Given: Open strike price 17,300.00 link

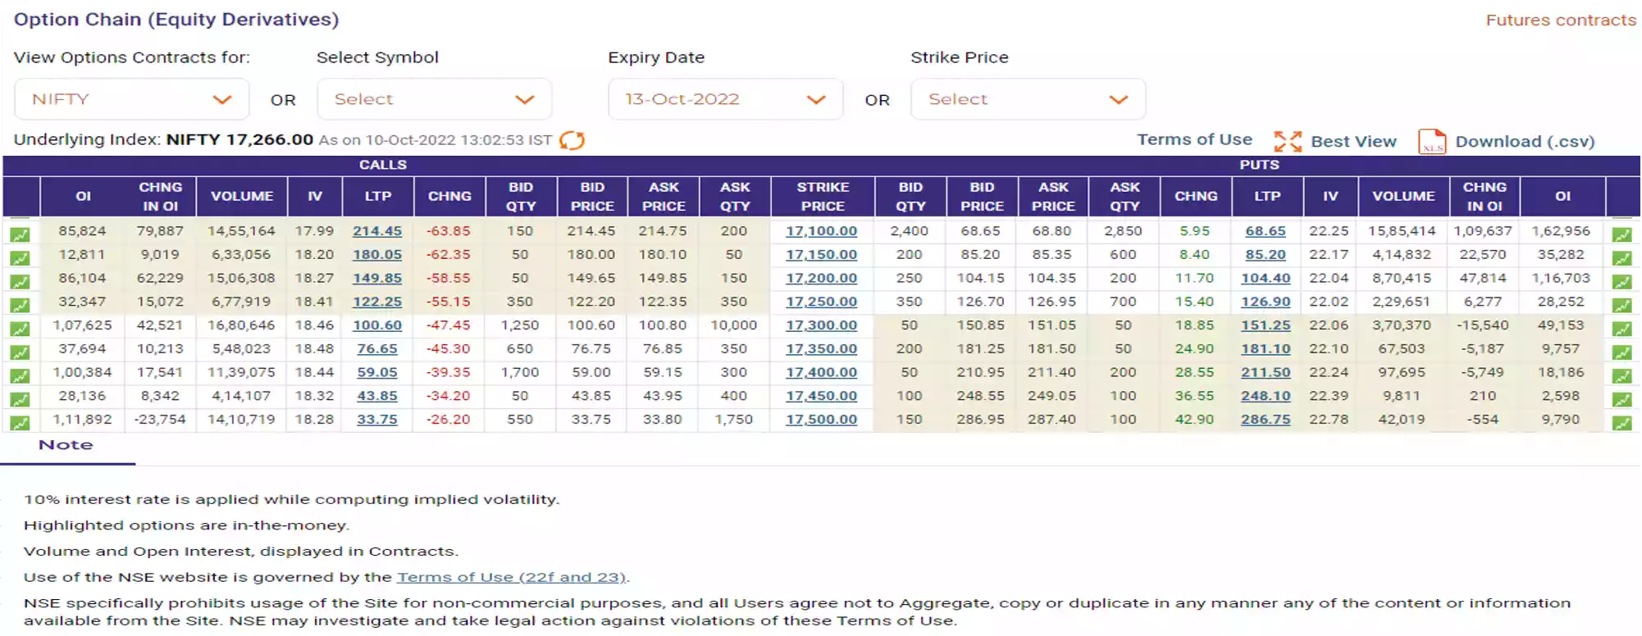Looking at the screenshot, I should pyautogui.click(x=821, y=325).
